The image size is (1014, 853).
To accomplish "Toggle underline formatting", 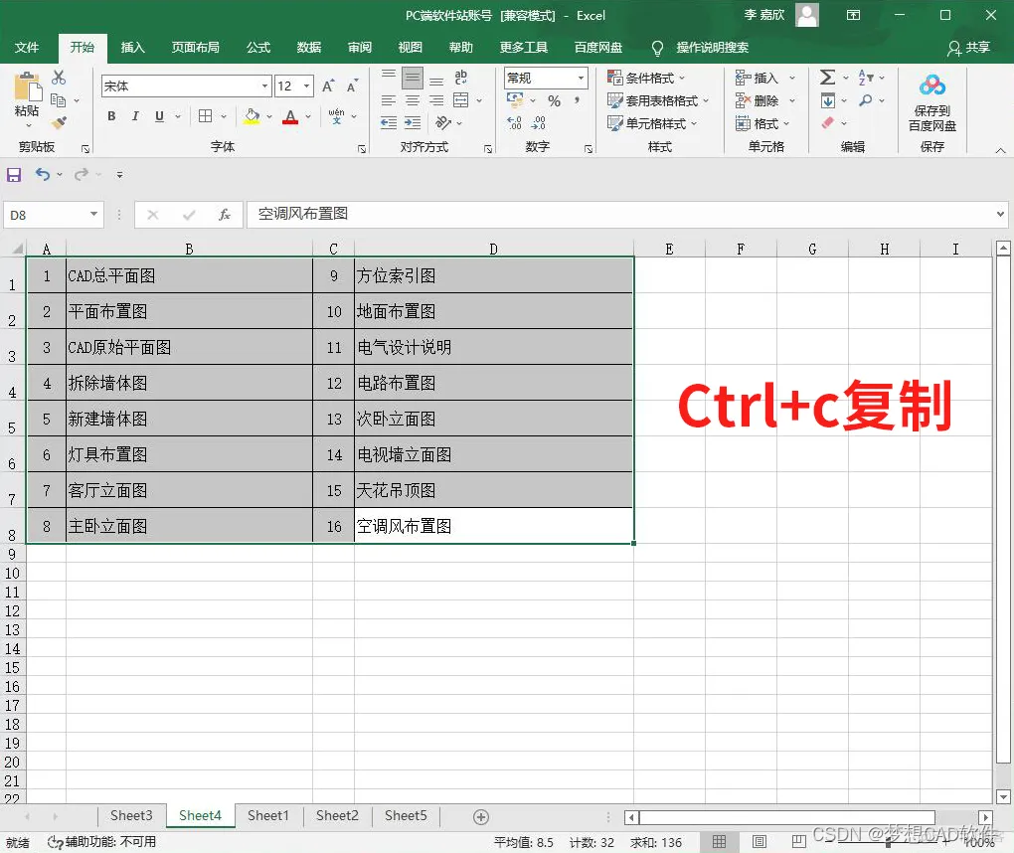I will (x=159, y=116).
